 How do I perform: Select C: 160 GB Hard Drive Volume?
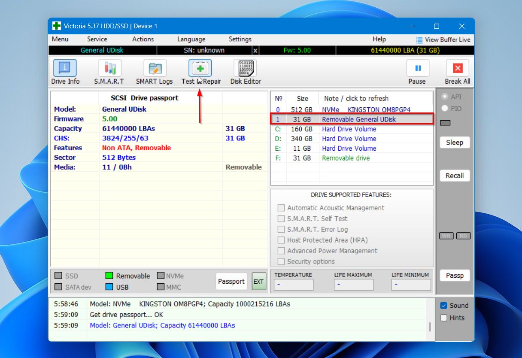(352, 129)
